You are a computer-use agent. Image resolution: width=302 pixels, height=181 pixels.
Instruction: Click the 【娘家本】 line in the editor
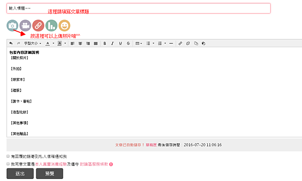click(18, 79)
